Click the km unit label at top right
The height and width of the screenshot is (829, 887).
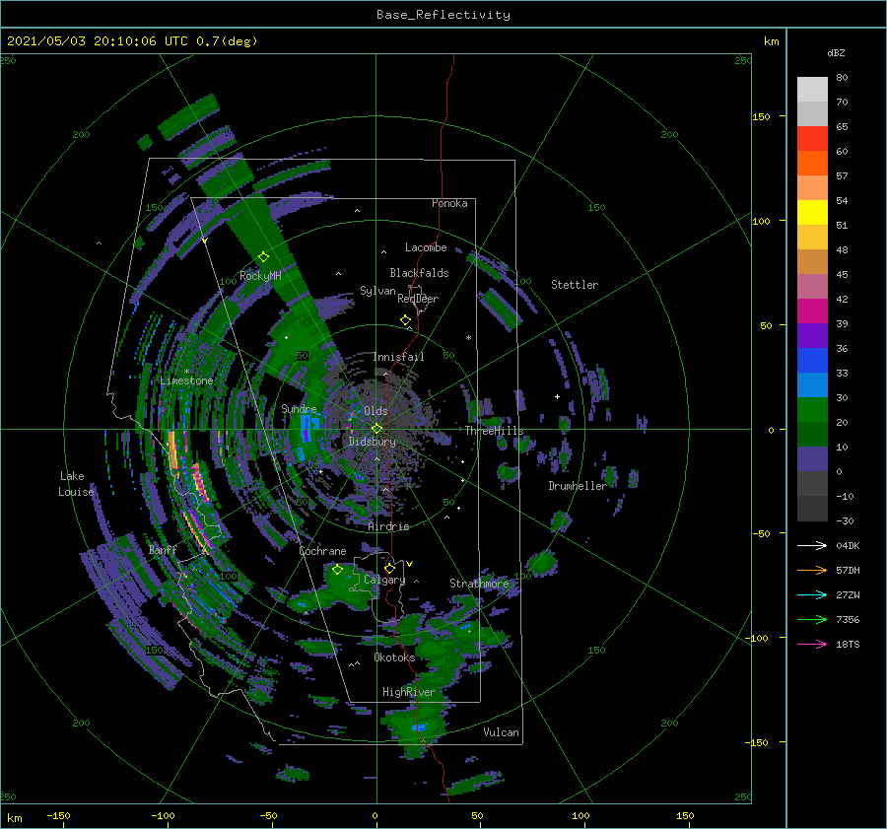coord(771,41)
